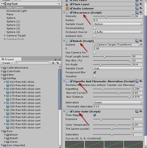This screenshot has height=148, width=147.
Task: Open Bokeh Sample Count High dropdown
Action: click(x=118, y=68)
